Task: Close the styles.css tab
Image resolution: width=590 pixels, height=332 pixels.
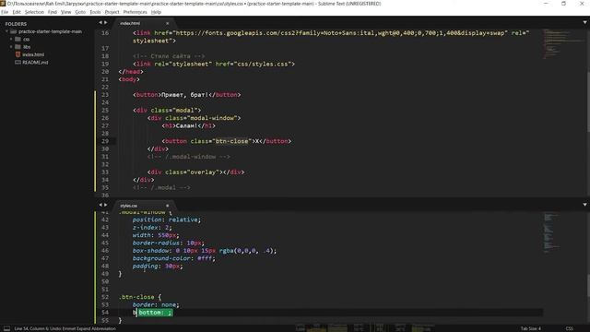Action: coord(168,206)
